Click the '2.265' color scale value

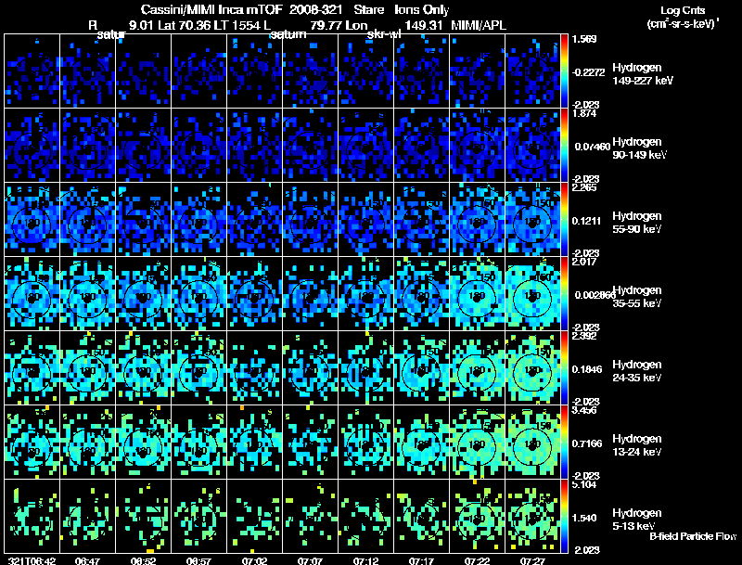pyautogui.click(x=584, y=187)
